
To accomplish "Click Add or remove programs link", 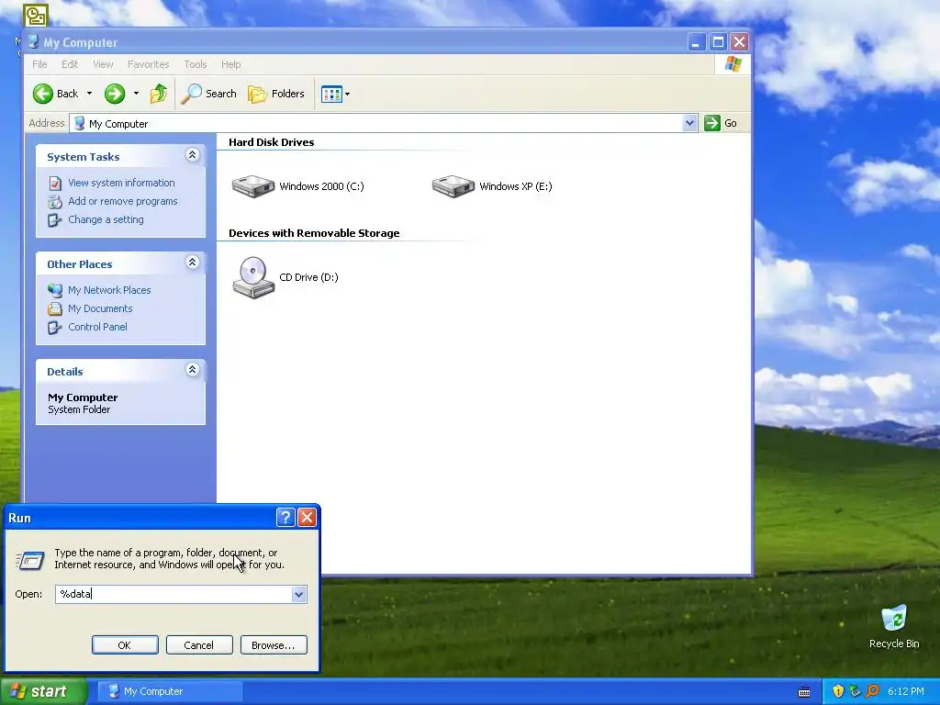I will [x=122, y=201].
